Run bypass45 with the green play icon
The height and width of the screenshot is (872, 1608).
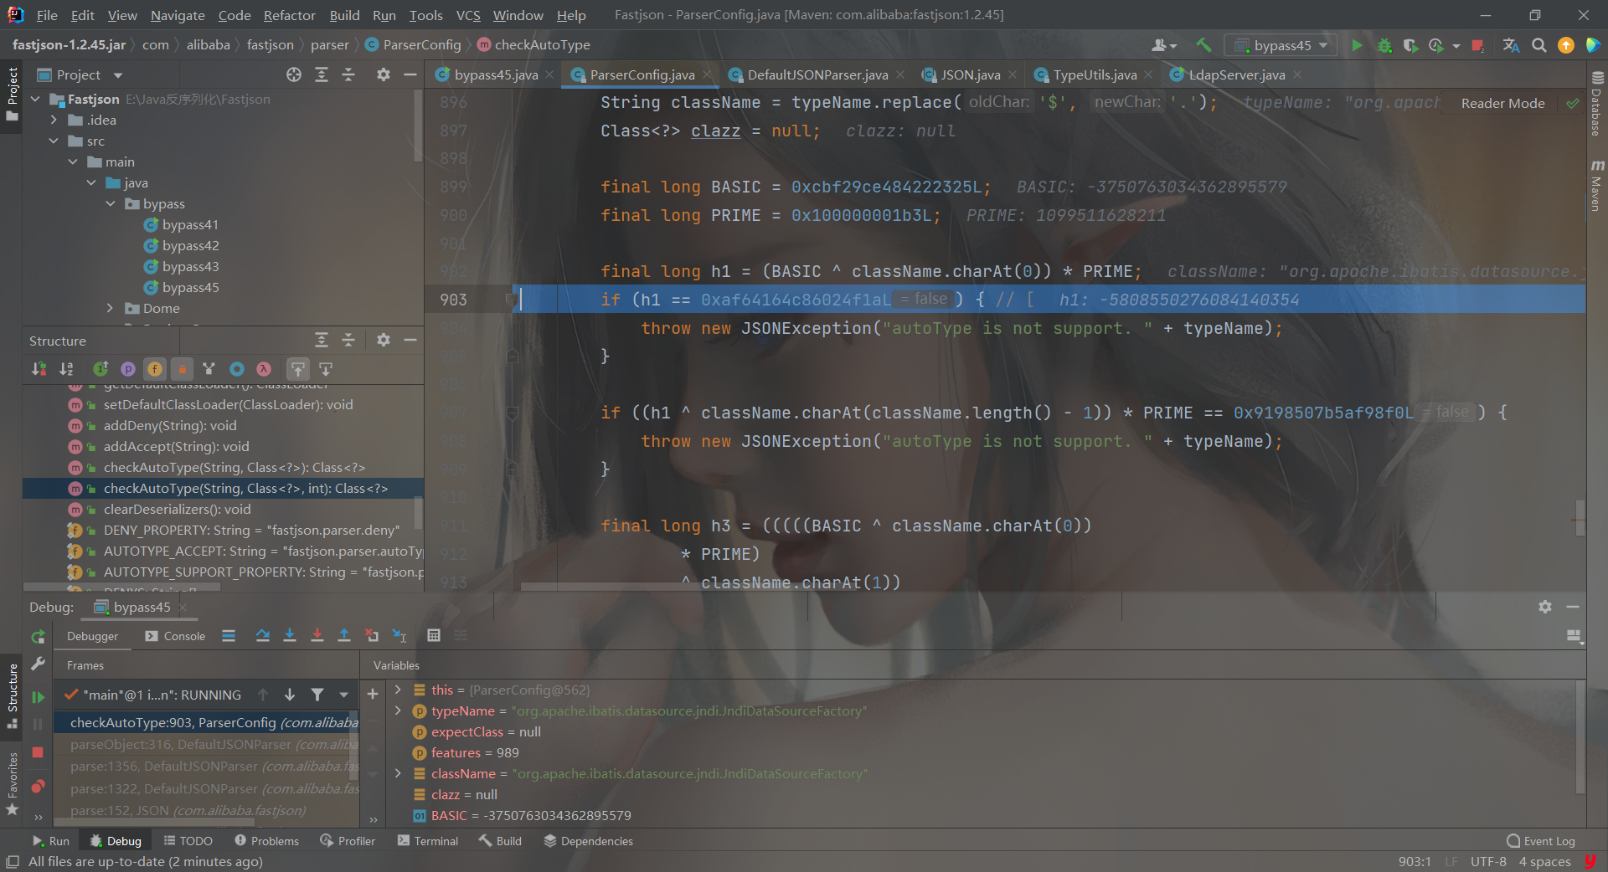[x=1357, y=45]
